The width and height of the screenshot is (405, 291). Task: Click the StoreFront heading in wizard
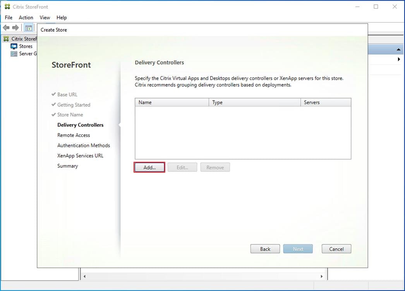(x=71, y=65)
